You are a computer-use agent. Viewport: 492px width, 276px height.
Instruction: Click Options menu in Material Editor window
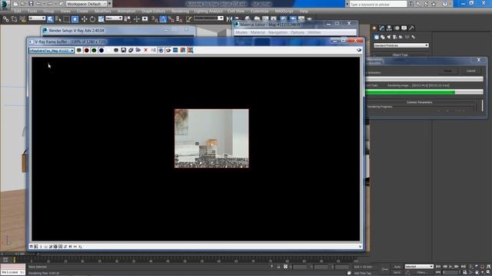pyautogui.click(x=297, y=32)
